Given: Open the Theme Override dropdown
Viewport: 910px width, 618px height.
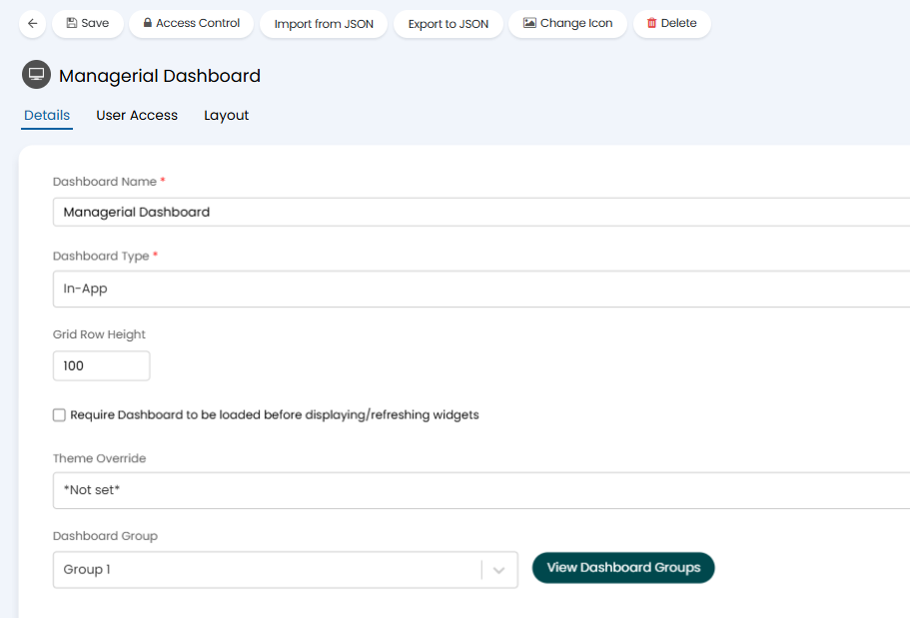Looking at the screenshot, I should point(479,490).
